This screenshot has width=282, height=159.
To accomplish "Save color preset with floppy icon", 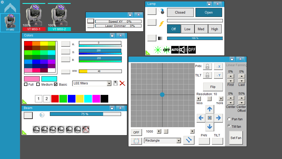I will 115,83.
